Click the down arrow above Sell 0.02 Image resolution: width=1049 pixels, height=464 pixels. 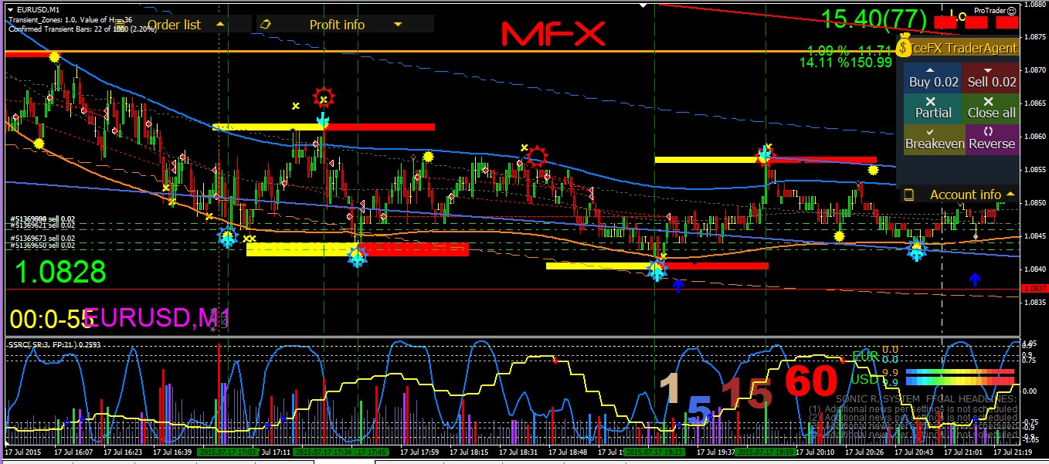pyautogui.click(x=989, y=70)
